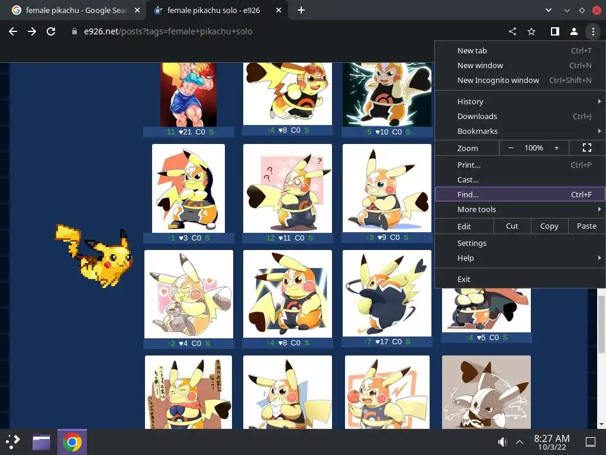Click the Chrome icon in taskbar
The image size is (606, 455).
[x=72, y=442]
